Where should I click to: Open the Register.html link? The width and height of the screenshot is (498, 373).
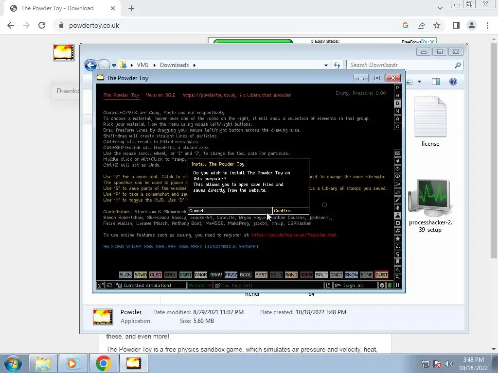[x=294, y=235]
